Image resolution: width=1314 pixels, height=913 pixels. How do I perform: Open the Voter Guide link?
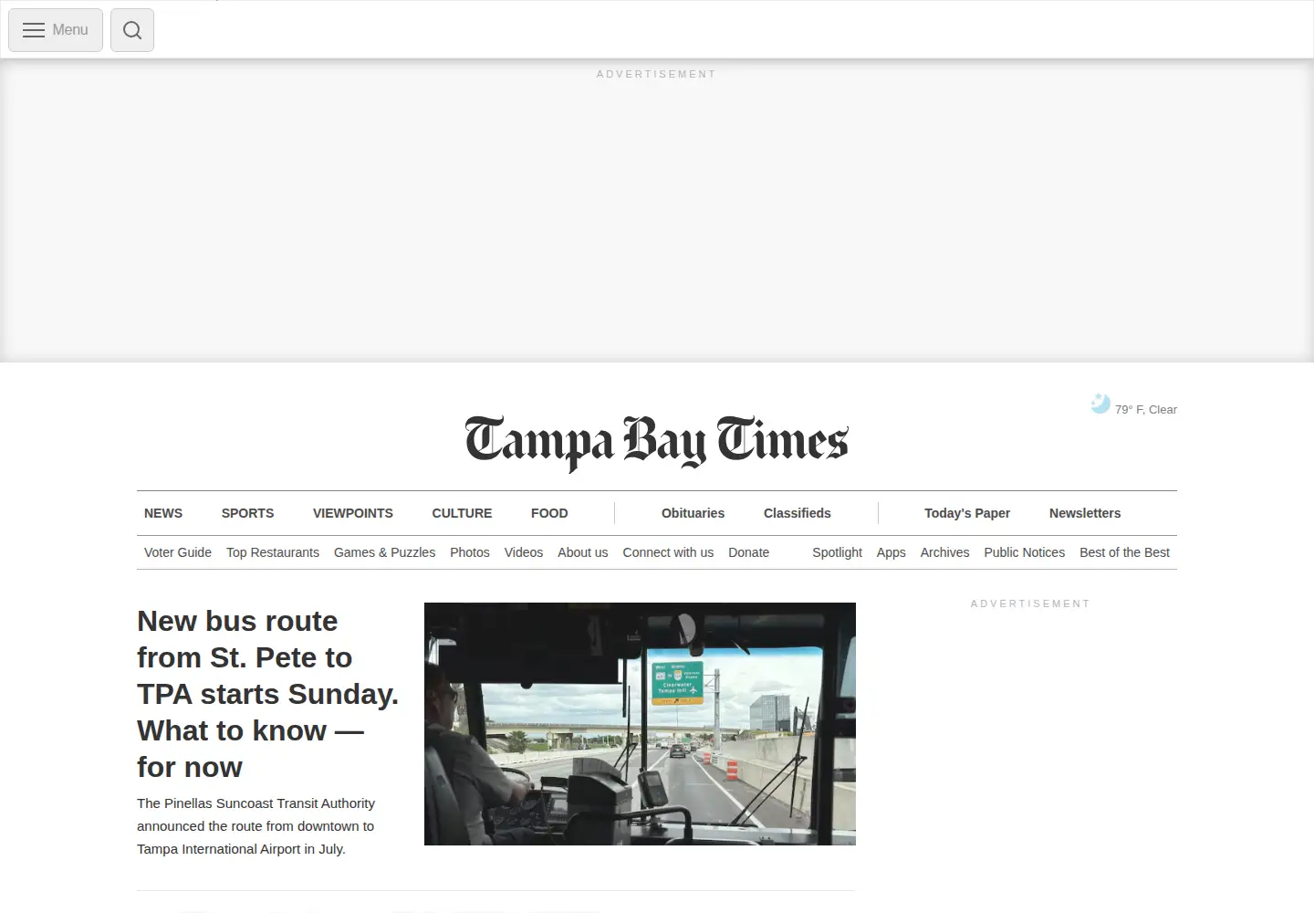click(178, 552)
